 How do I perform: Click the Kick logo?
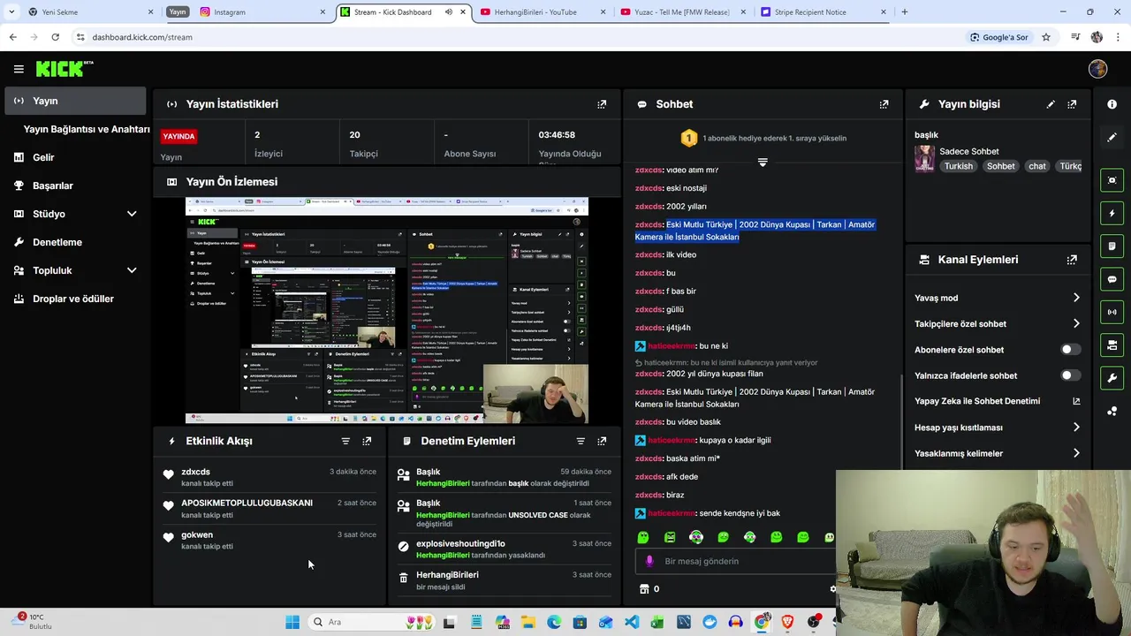point(64,69)
